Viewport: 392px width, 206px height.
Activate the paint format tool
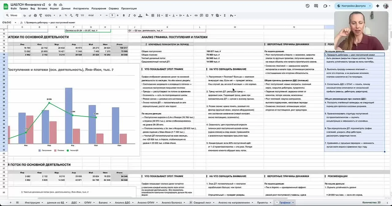click(x=40, y=15)
